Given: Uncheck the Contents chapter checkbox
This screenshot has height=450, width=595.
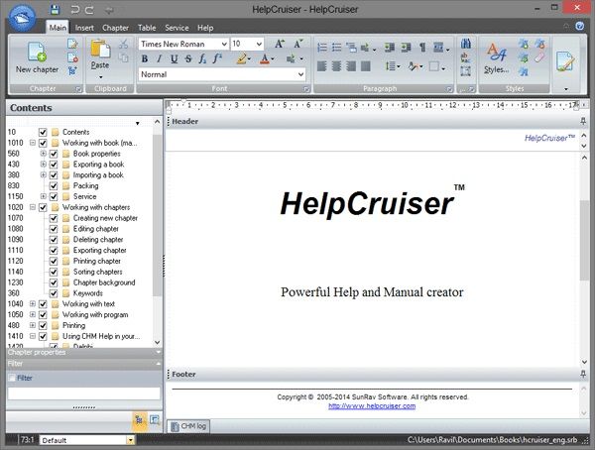Looking at the screenshot, I should pos(43,132).
